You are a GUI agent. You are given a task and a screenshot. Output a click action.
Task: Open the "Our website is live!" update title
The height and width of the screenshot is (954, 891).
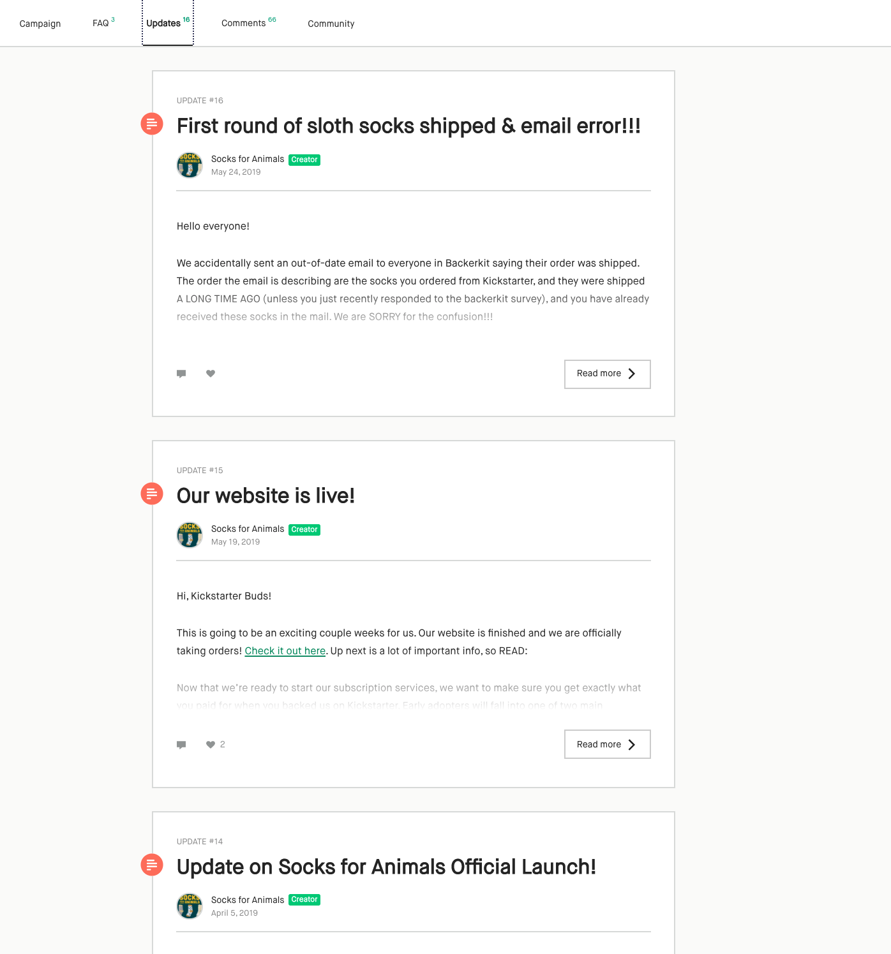tap(266, 496)
